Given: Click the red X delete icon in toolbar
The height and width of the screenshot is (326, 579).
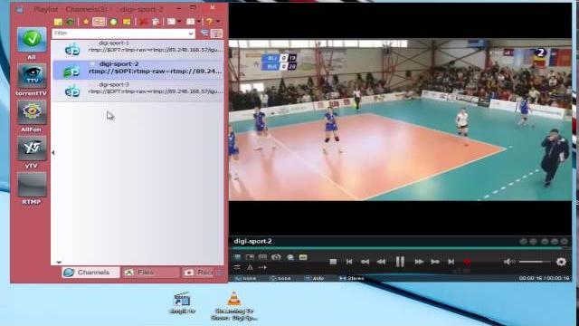Looking at the screenshot, I should (x=143, y=22).
